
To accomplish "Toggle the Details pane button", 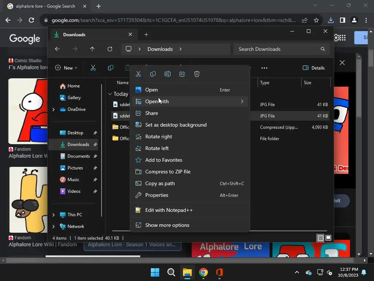I will [x=313, y=68].
